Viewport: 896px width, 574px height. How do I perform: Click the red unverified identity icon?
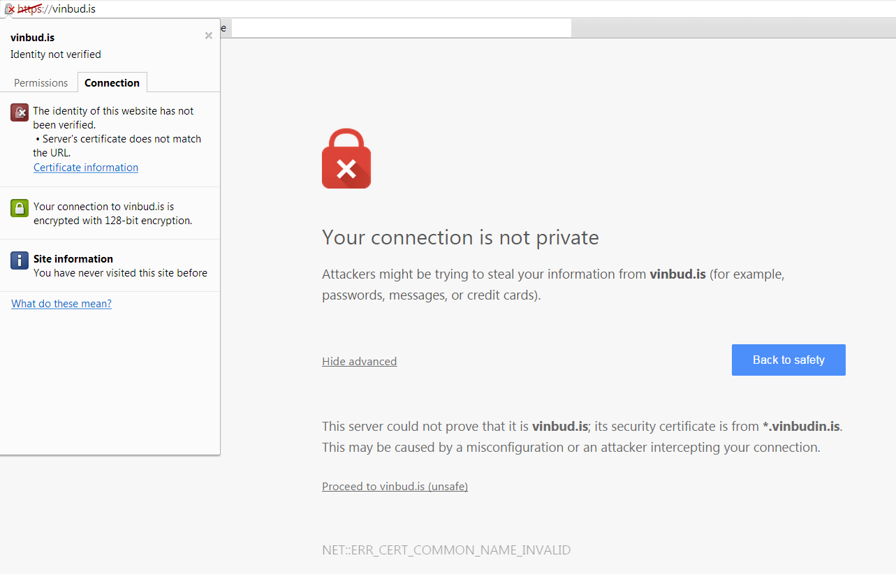tap(20, 112)
